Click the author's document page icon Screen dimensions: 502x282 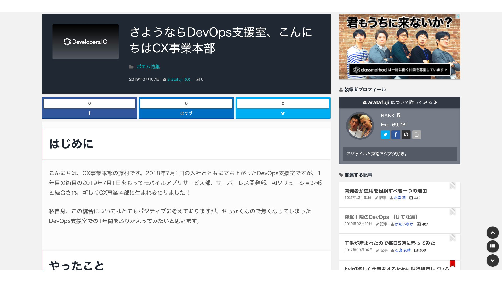pos(417,134)
